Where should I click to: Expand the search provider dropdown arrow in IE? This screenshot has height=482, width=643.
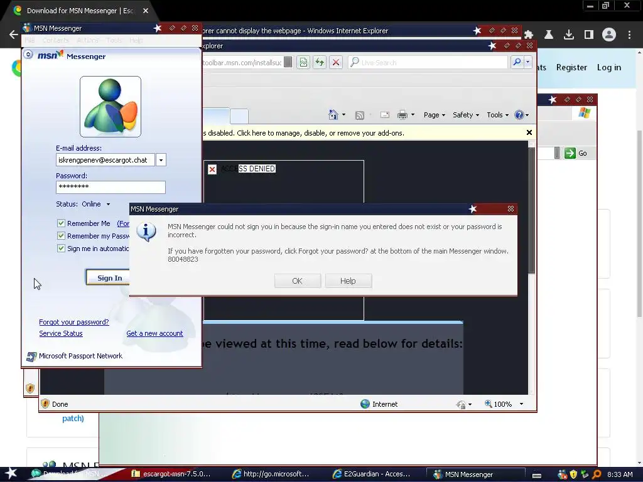point(527,62)
